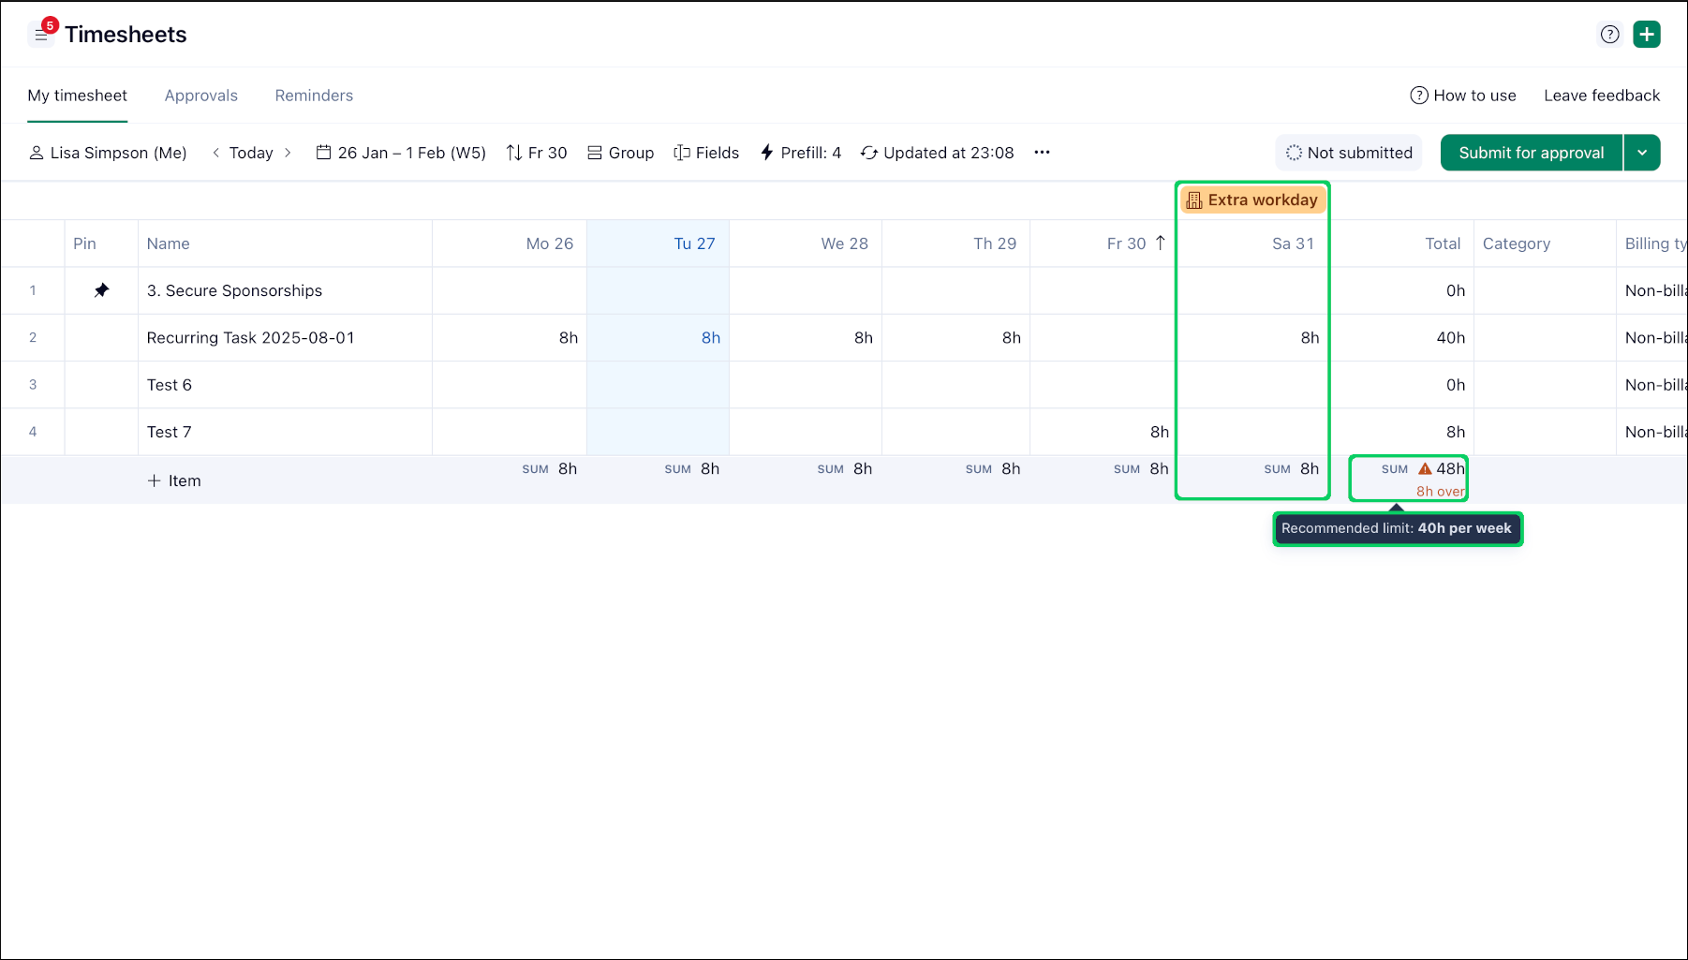Click the Prefill: 4 lightning button
Screen dimensions: 1688x960
800,153
